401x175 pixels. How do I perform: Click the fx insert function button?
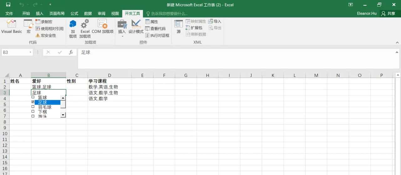[71, 52]
